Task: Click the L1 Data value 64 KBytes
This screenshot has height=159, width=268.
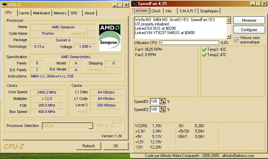Action: 106,92
